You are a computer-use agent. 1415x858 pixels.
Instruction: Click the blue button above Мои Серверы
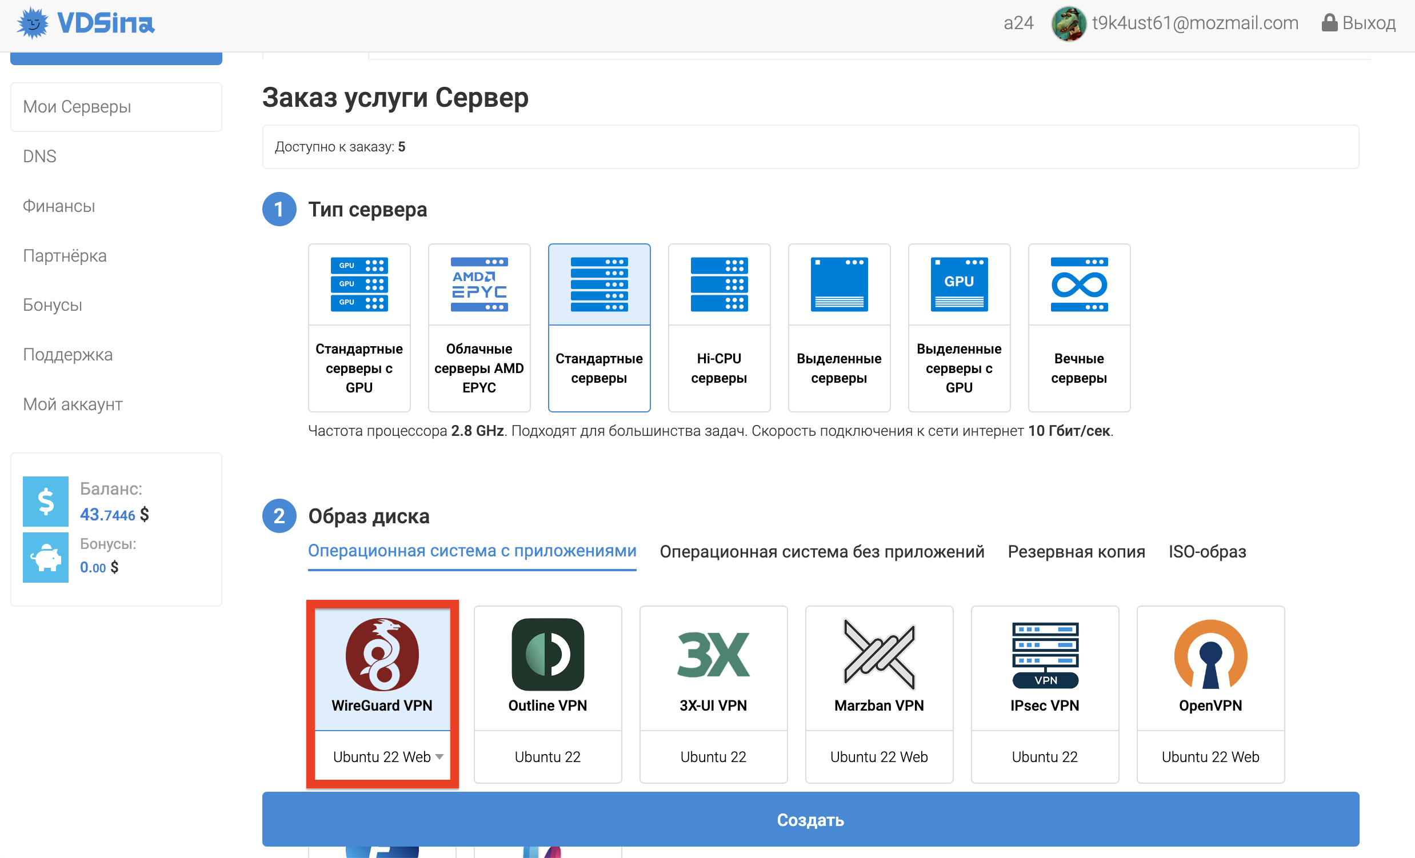(116, 58)
